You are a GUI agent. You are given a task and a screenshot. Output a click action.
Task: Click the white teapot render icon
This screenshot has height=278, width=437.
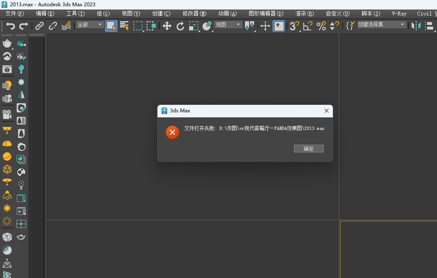(7, 43)
